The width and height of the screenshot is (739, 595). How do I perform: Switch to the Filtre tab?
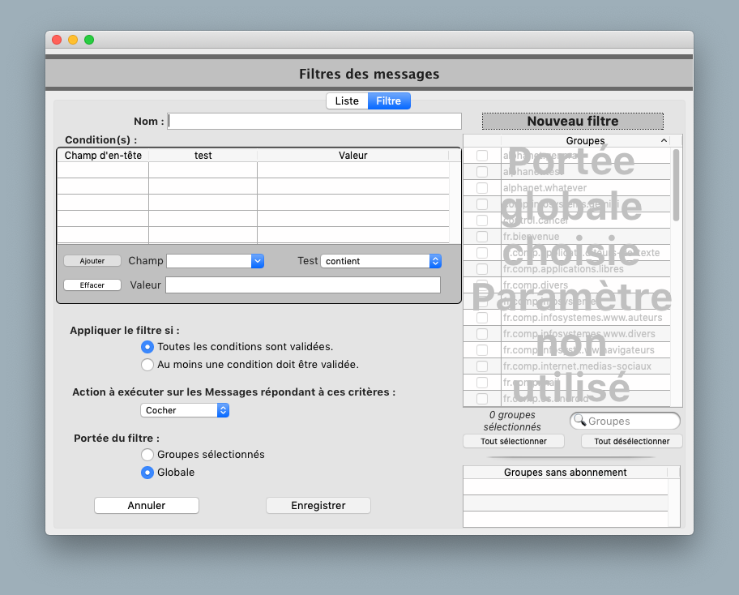coord(389,101)
